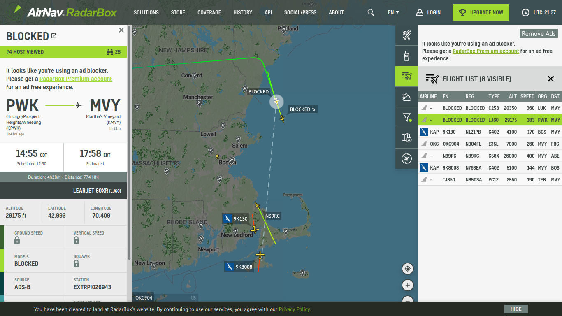Open the SOLUTIONS menu
The image size is (562, 316).
[146, 12]
